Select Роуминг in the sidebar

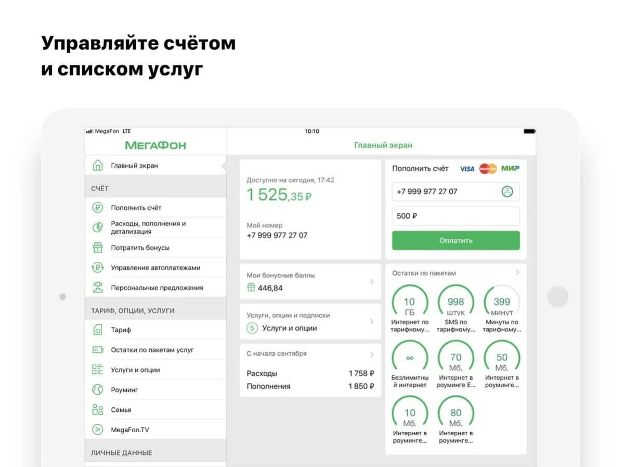coord(155,390)
